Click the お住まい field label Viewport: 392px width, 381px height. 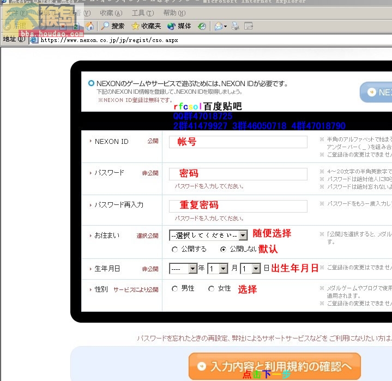click(x=107, y=235)
